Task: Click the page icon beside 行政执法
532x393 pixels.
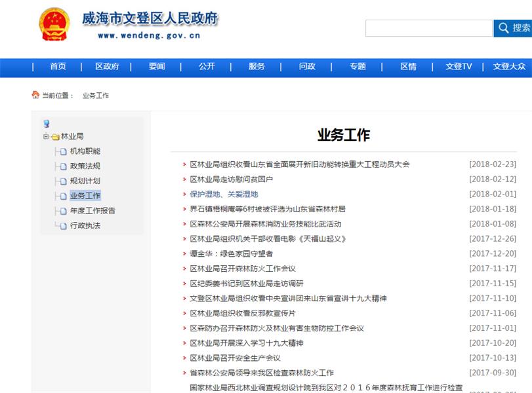Action: coord(64,225)
